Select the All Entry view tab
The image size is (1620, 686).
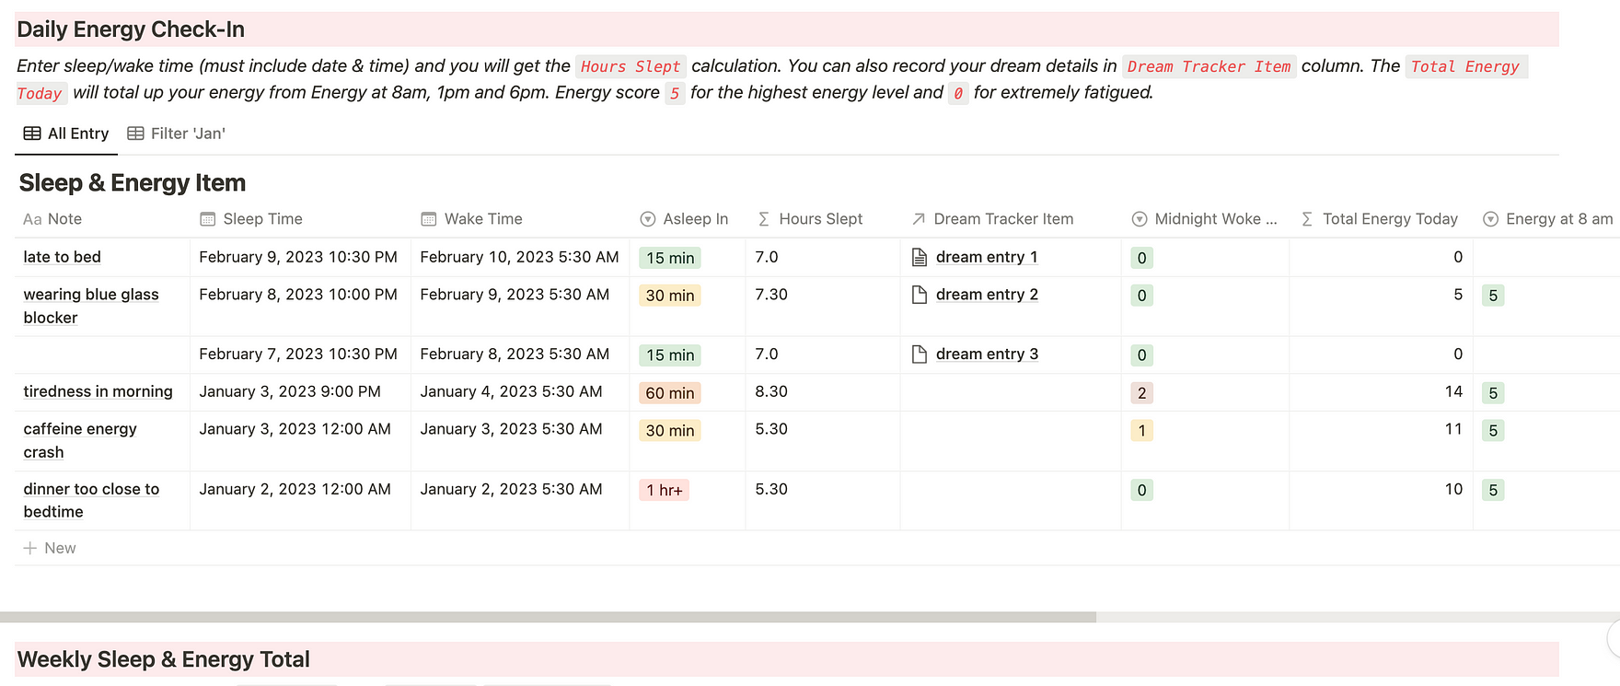(66, 134)
